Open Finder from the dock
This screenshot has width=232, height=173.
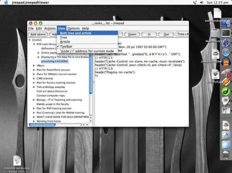click(x=226, y=23)
